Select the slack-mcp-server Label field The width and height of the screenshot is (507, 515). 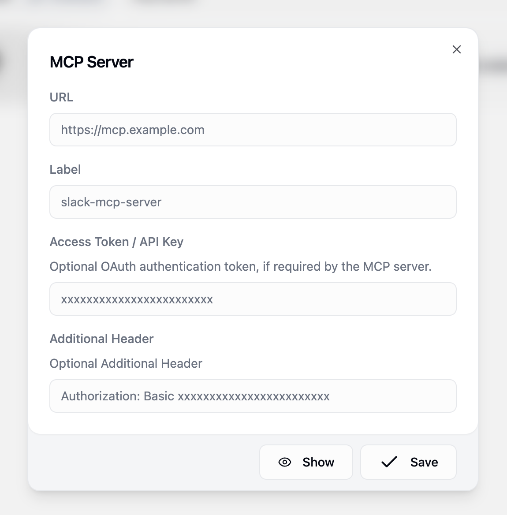pos(253,202)
